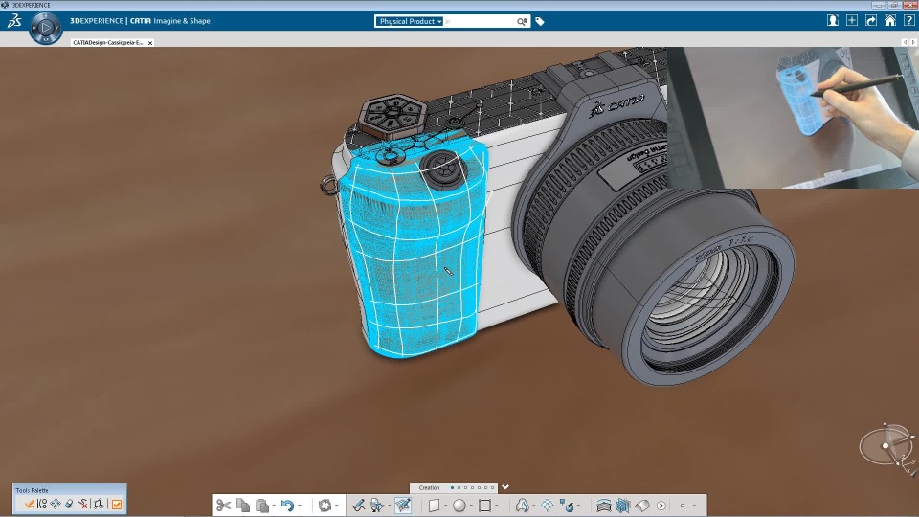This screenshot has width=919, height=517.
Task: Click the right tab-scroll arrow
Action: (x=913, y=42)
